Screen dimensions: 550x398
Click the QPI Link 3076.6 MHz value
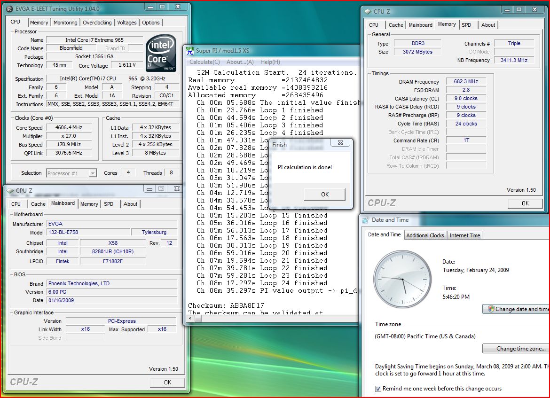pyautogui.click(x=69, y=153)
